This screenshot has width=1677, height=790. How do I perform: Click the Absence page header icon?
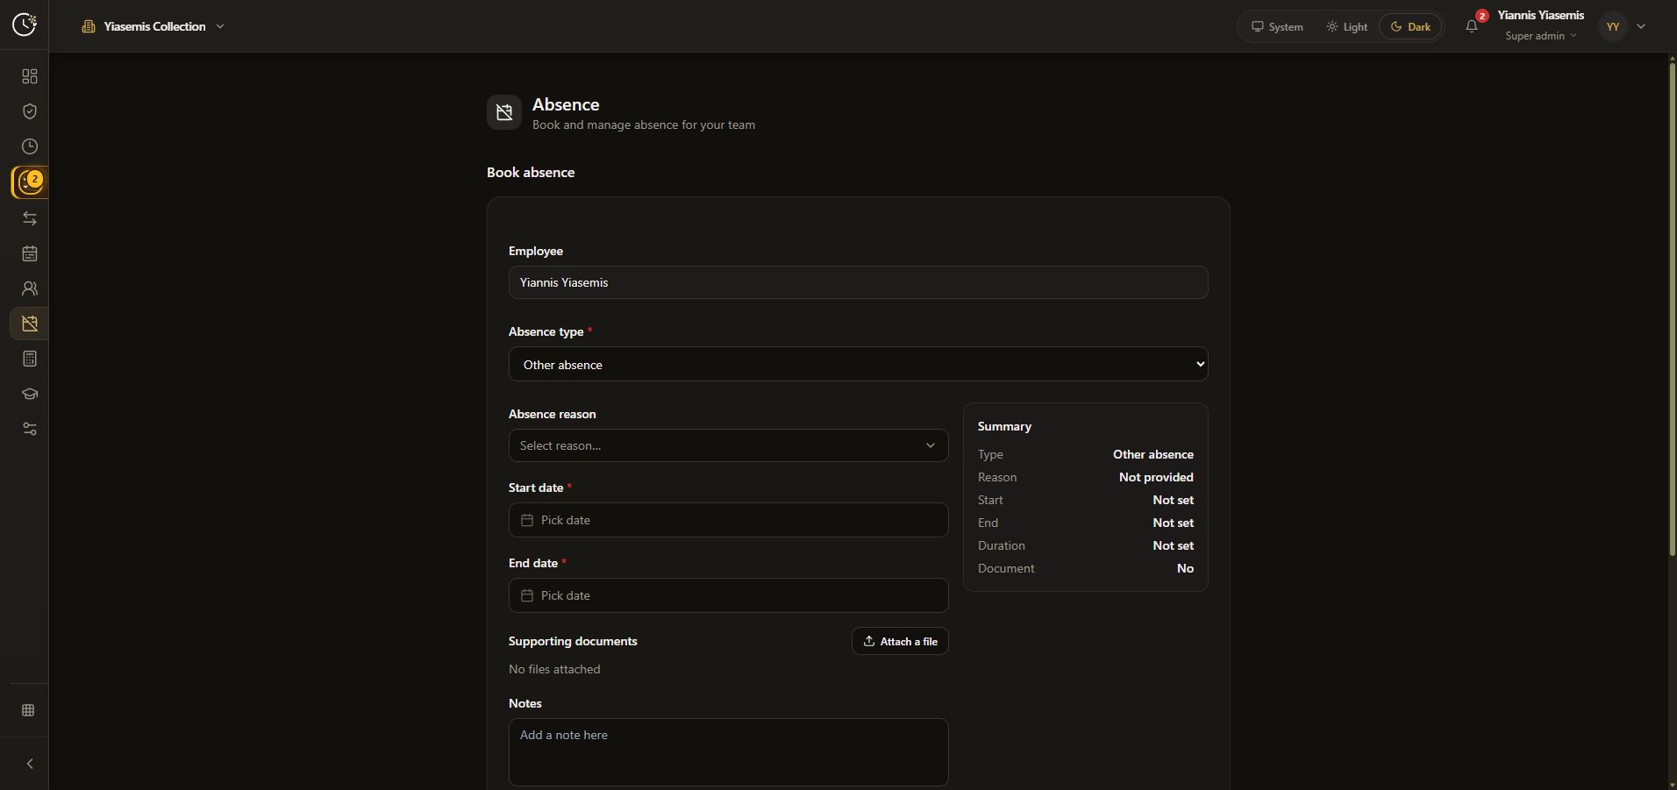pyautogui.click(x=504, y=112)
